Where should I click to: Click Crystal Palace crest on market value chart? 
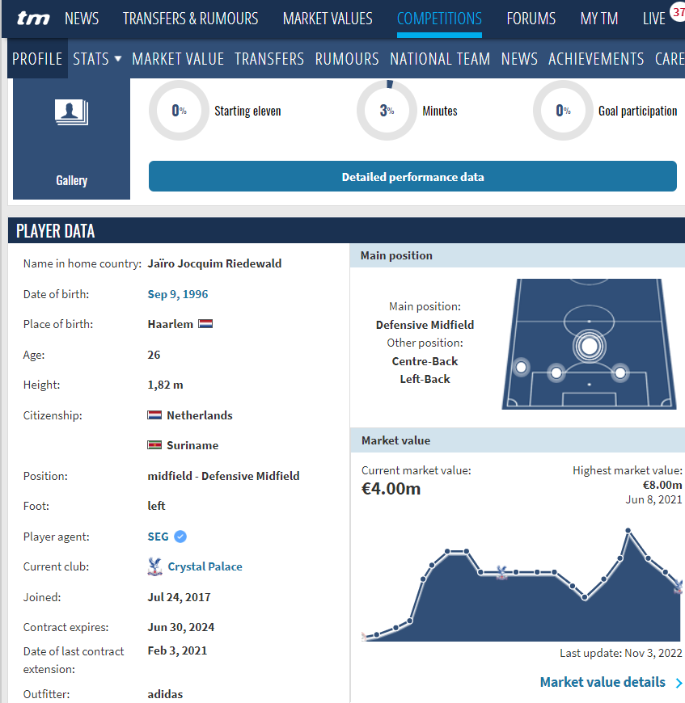click(x=501, y=573)
